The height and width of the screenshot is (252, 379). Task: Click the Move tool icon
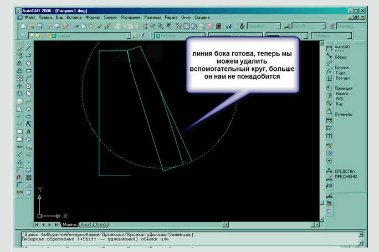tap(19, 86)
